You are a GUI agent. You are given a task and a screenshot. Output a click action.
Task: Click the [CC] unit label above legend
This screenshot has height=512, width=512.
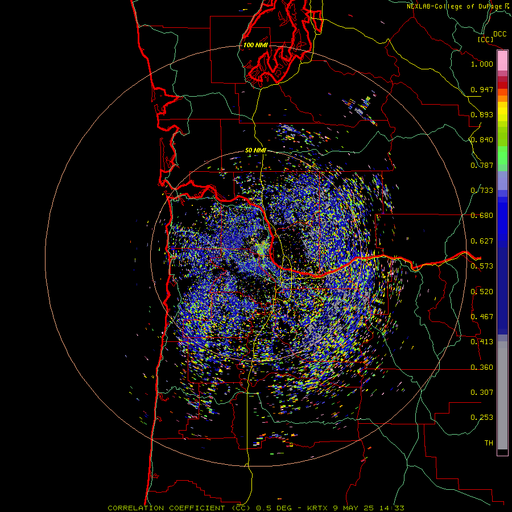[x=485, y=39]
